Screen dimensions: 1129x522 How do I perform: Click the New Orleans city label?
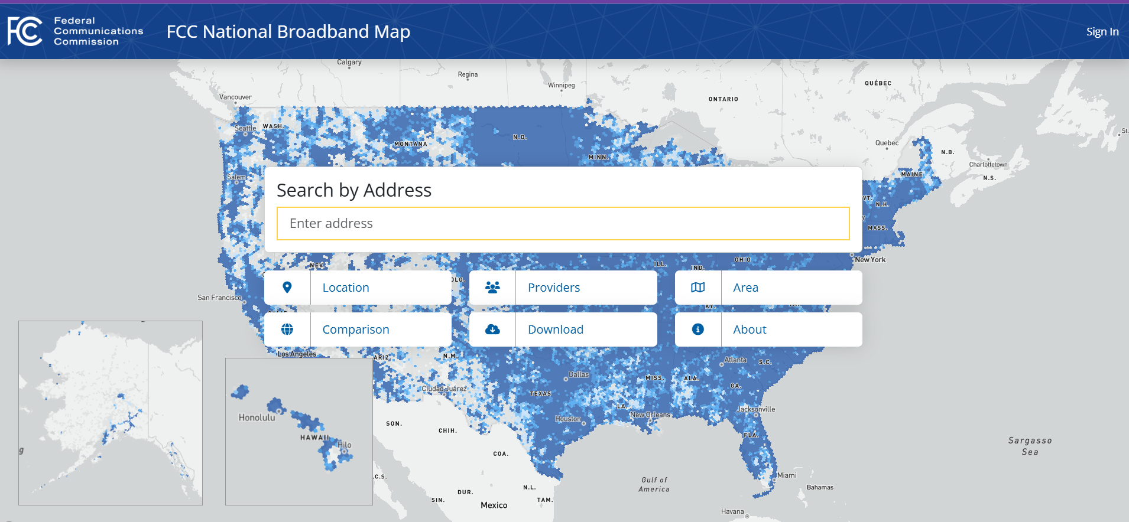click(x=650, y=415)
